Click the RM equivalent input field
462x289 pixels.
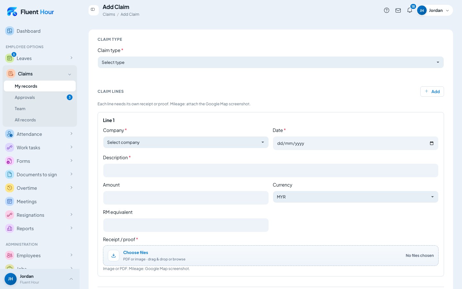[x=186, y=225]
